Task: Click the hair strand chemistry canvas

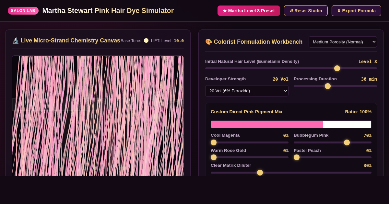Action: (98, 116)
